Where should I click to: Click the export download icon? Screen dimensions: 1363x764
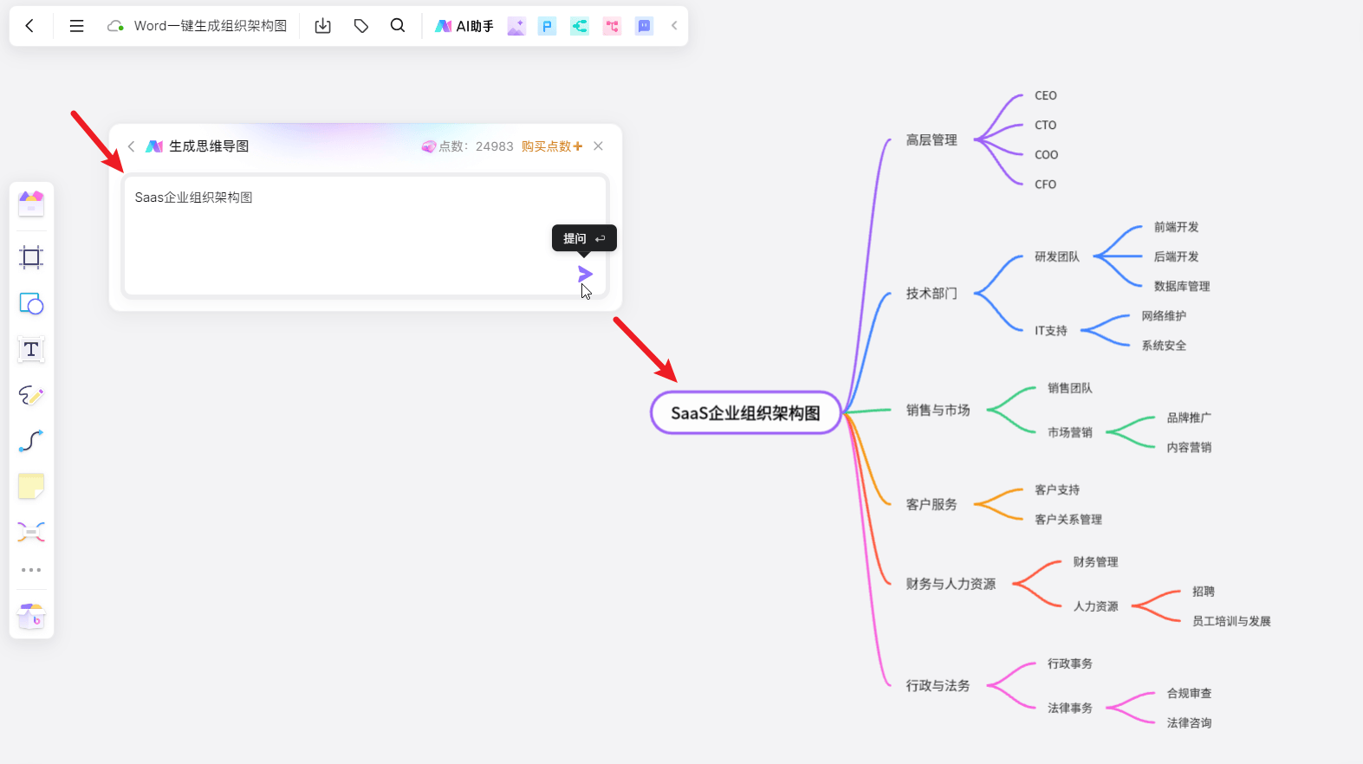tap(323, 26)
